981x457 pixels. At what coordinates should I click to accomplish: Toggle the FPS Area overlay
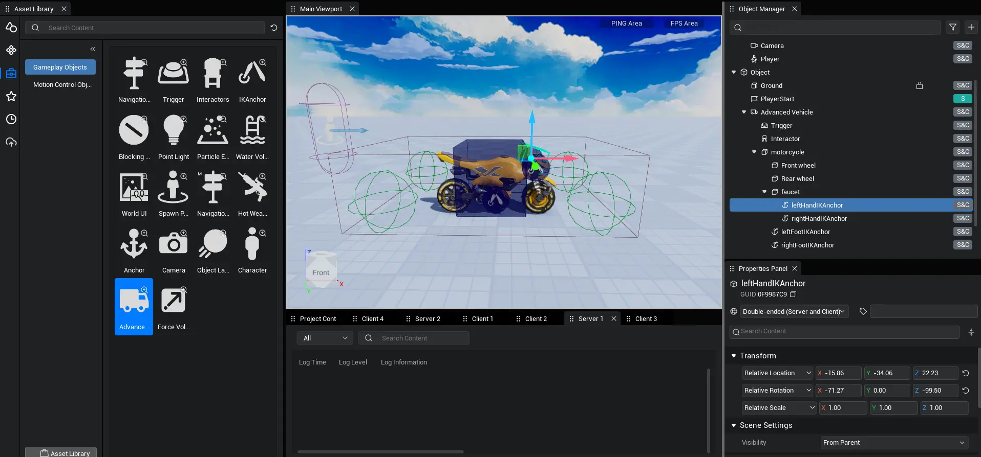684,24
